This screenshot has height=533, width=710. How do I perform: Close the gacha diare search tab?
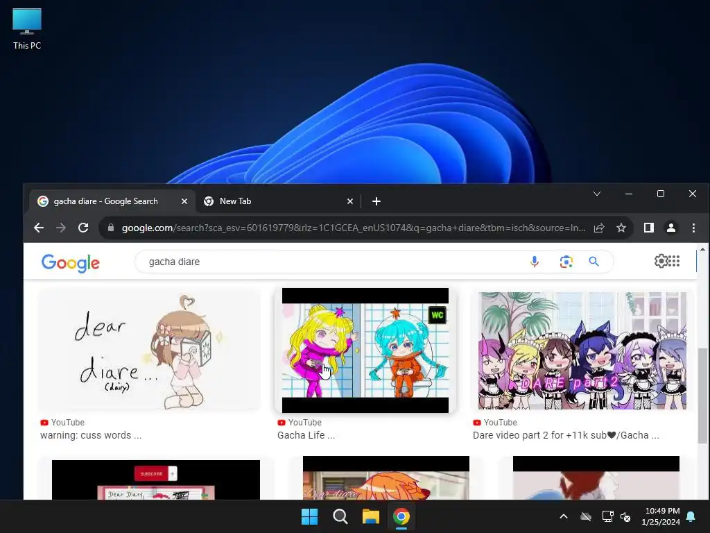coord(184,201)
